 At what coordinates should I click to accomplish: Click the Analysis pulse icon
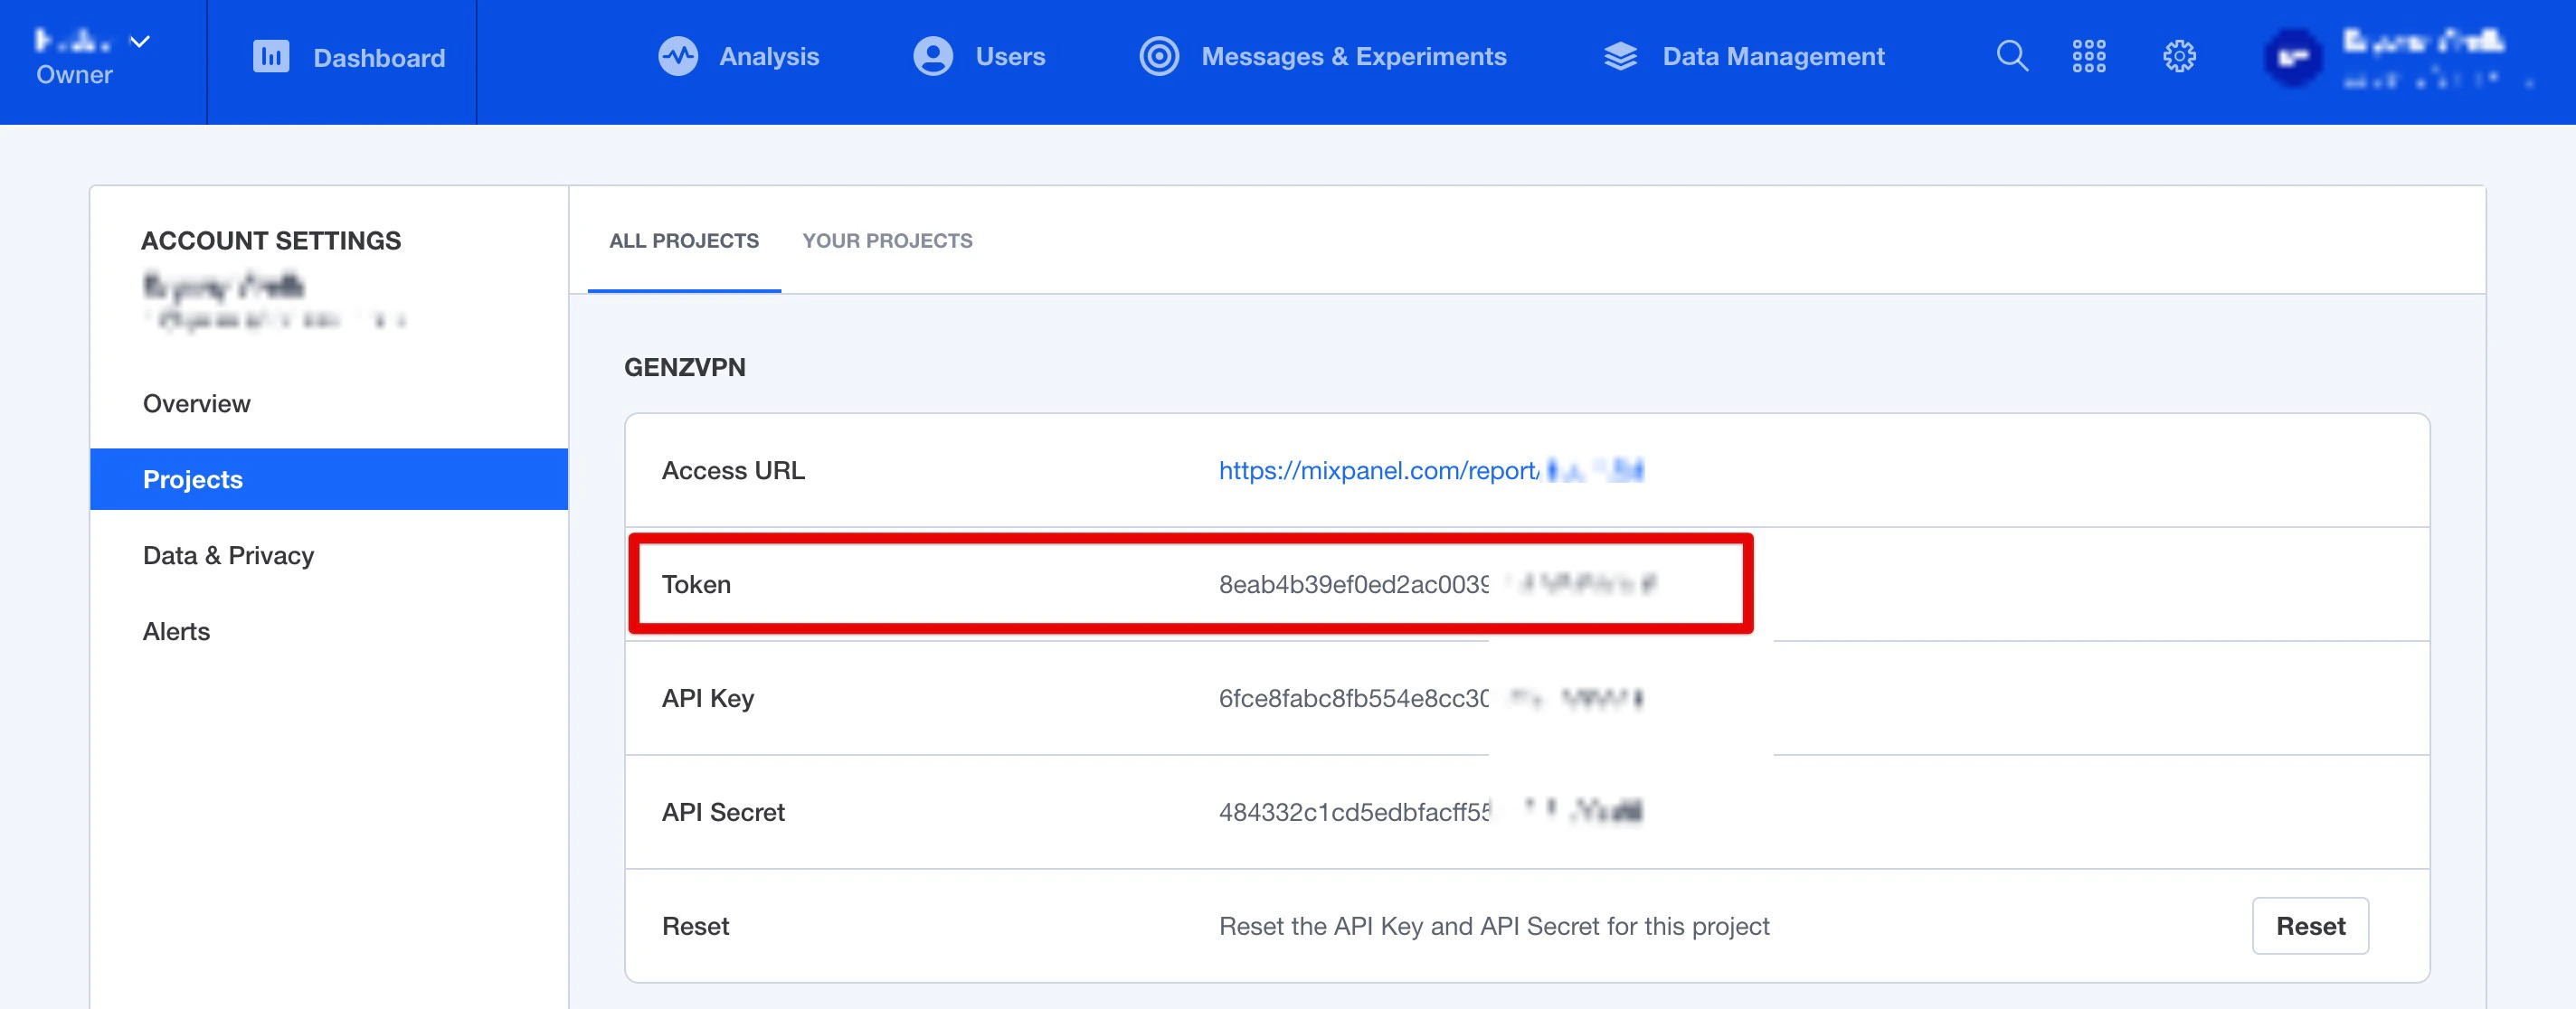(677, 57)
